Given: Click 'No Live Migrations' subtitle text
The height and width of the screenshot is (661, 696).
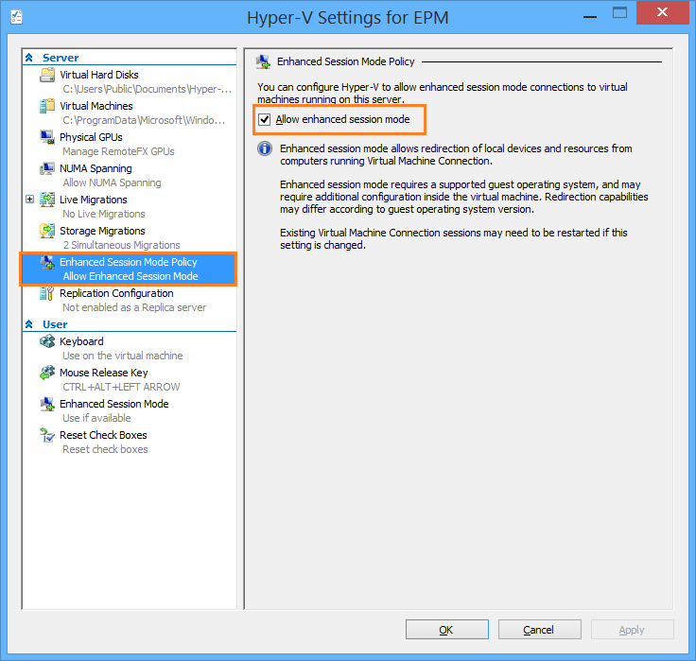Looking at the screenshot, I should (x=104, y=214).
